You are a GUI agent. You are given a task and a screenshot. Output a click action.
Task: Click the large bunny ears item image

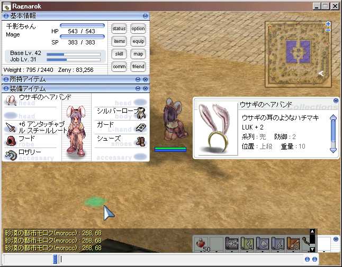pyautogui.click(x=215, y=128)
